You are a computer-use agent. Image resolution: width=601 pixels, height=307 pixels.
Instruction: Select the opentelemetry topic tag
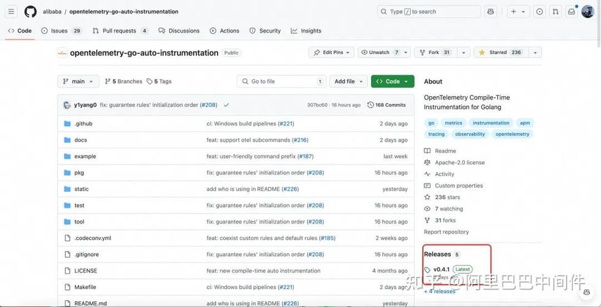click(512, 134)
